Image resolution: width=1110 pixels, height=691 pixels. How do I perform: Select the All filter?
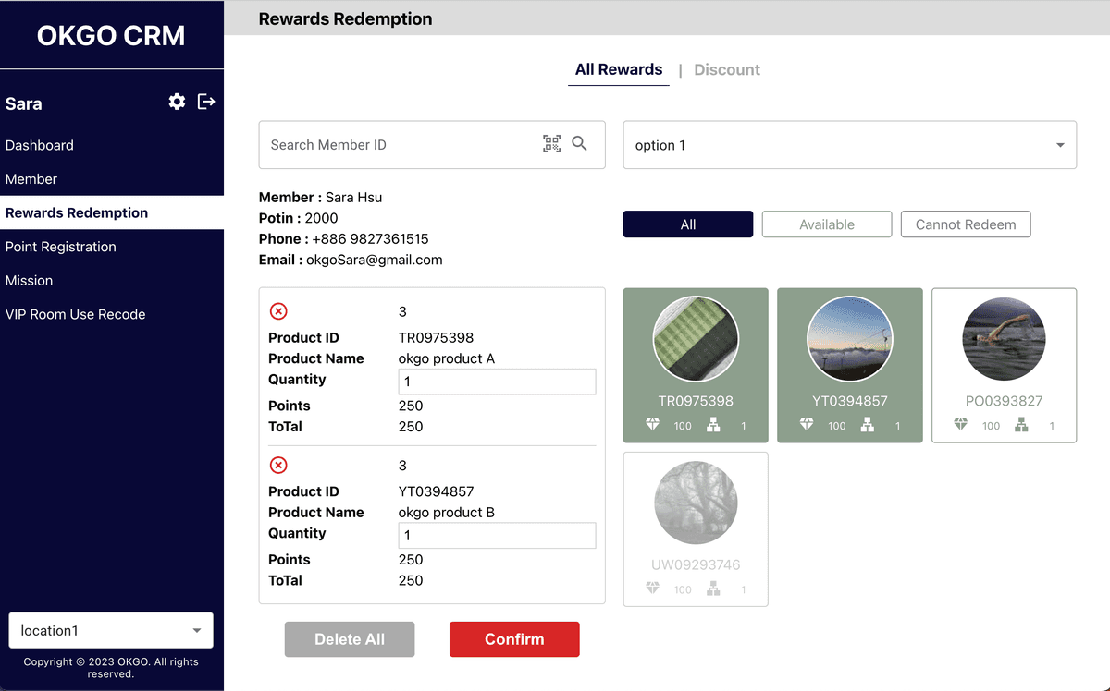(687, 224)
